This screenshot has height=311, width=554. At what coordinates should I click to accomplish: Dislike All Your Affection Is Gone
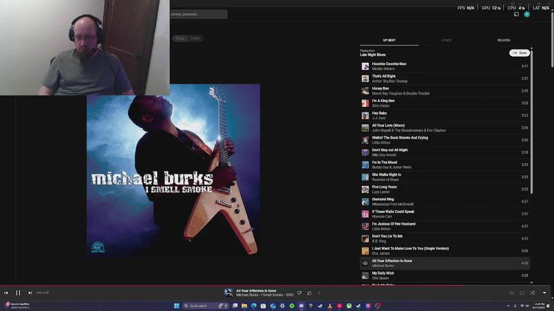299,293
